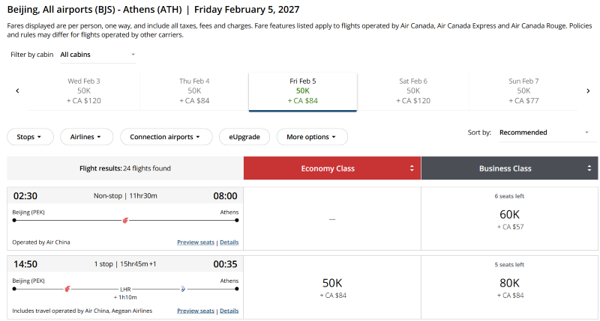The width and height of the screenshot is (600, 321).
Task: Show later dates with right arrow
Action: (588, 91)
